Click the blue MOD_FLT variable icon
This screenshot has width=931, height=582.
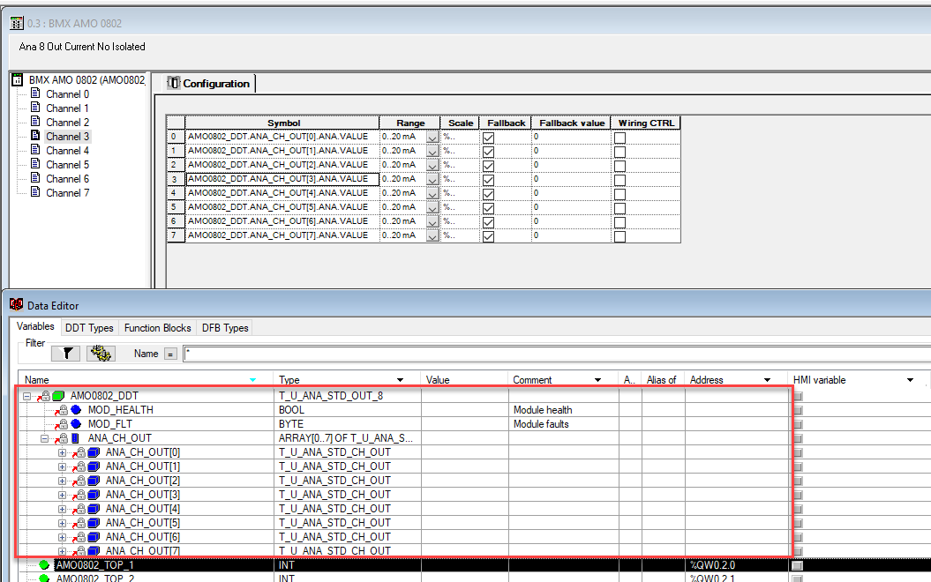(x=76, y=423)
